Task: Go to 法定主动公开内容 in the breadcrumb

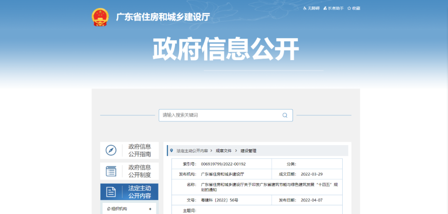Action: coord(192,151)
